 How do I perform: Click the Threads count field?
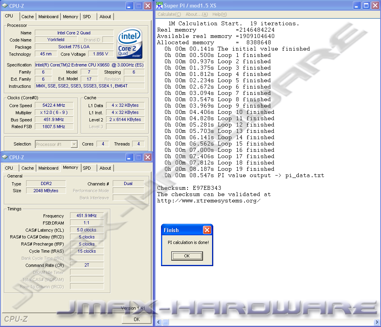pos(138,144)
